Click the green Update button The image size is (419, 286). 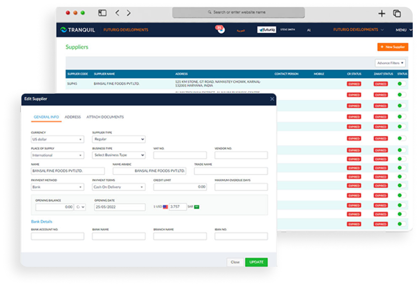256,262
